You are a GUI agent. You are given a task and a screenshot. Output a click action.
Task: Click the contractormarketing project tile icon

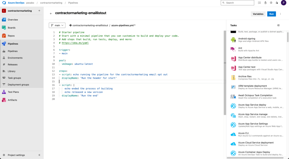[x=4, y=11]
